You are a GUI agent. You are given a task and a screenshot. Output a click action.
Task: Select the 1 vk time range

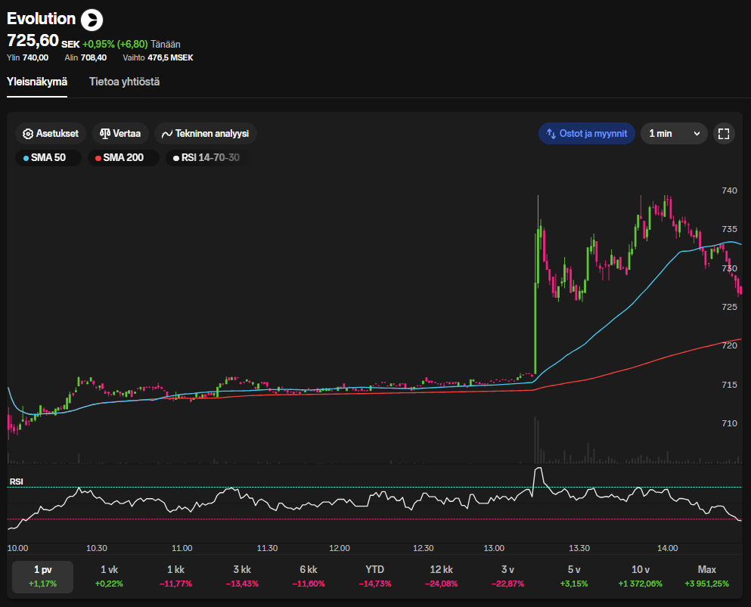tap(109, 577)
